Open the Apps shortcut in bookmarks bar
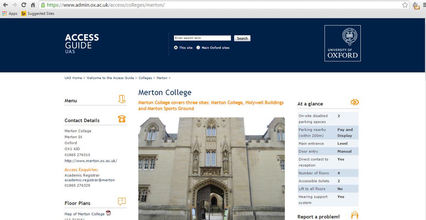Image resolution: width=426 pixels, height=220 pixels. point(10,13)
